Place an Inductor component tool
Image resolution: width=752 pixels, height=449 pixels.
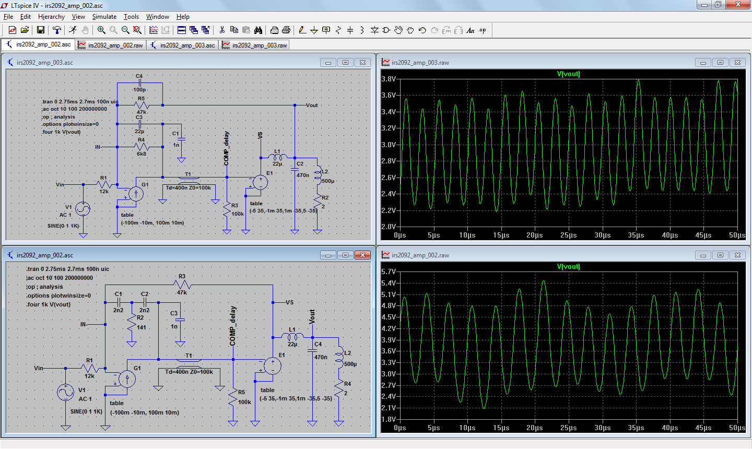tap(362, 30)
